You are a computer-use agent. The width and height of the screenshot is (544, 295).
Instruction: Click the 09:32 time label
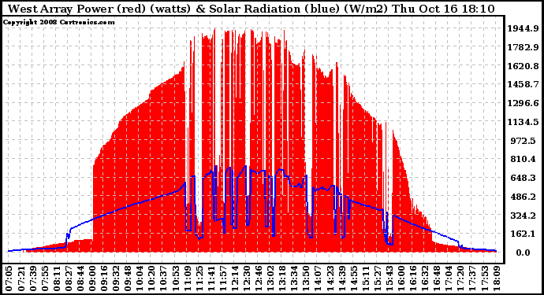(x=116, y=278)
